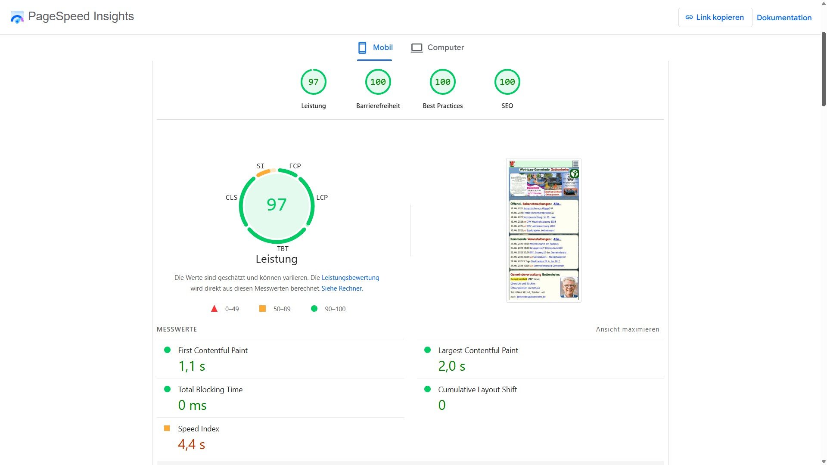Click the red triangle legend icon for 0–49

[214, 309]
